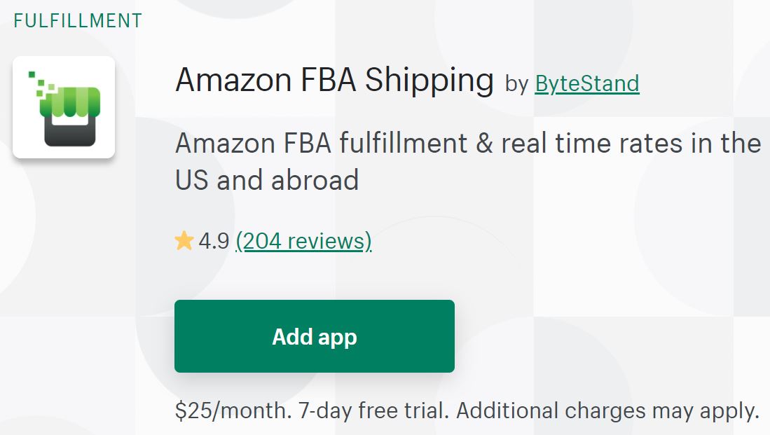Click the star icon before the review count
This screenshot has height=435, width=770.
click(185, 241)
